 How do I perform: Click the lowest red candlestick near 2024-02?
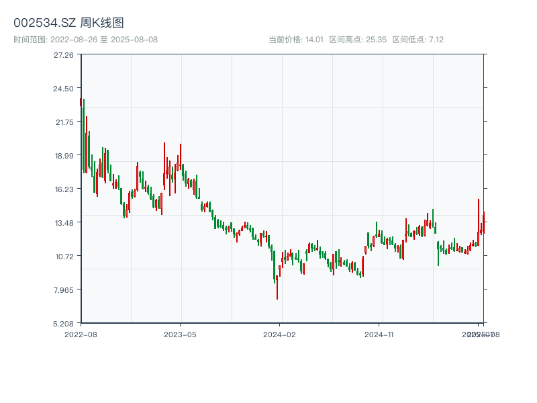pyautogui.click(x=277, y=287)
